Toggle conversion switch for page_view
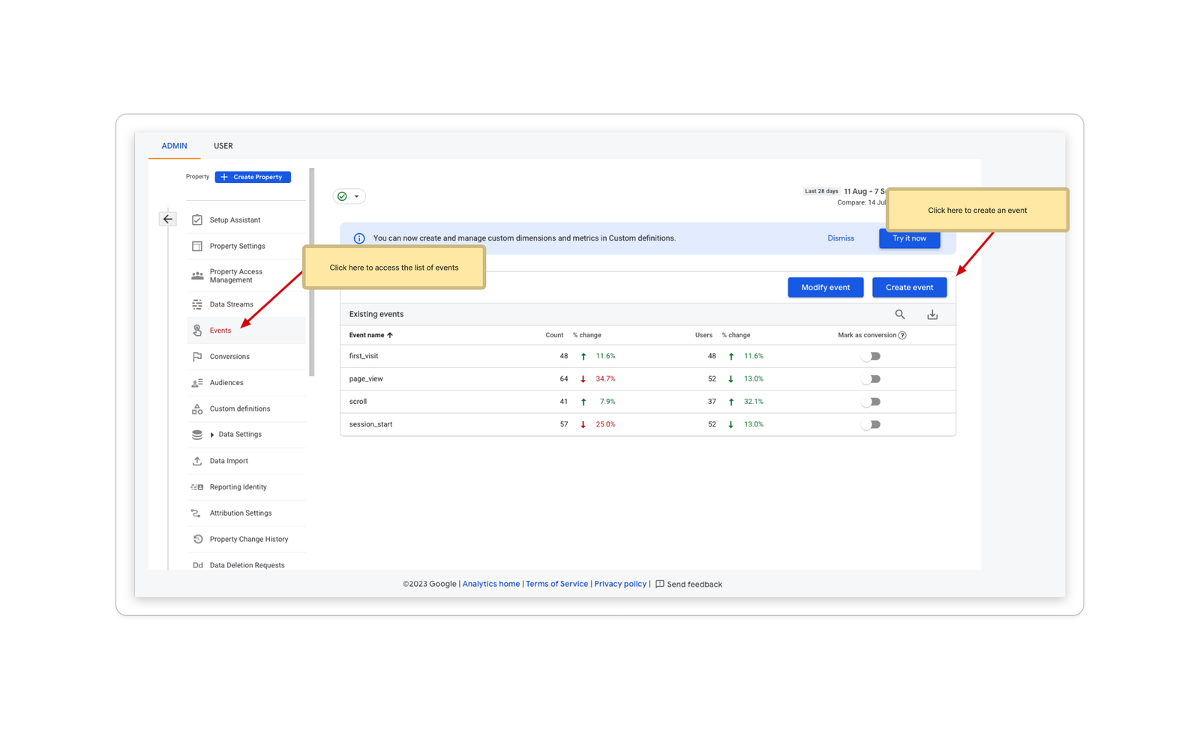The image size is (1200, 733). tap(871, 379)
